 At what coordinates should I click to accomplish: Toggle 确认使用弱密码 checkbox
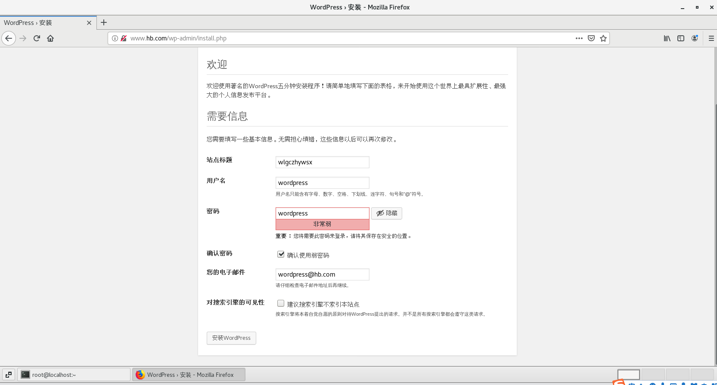coord(281,254)
